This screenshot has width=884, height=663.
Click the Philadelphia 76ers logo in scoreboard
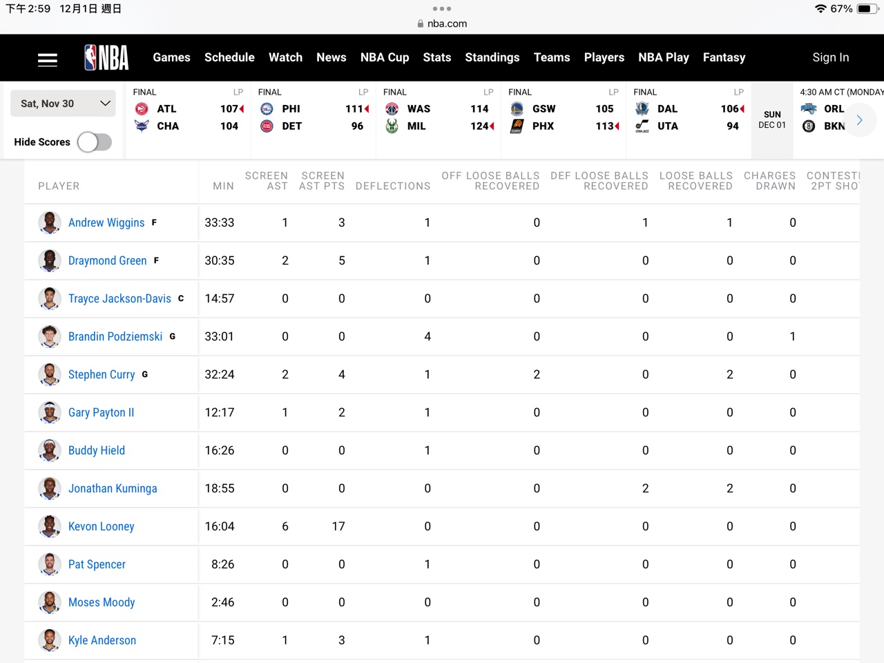[267, 109]
